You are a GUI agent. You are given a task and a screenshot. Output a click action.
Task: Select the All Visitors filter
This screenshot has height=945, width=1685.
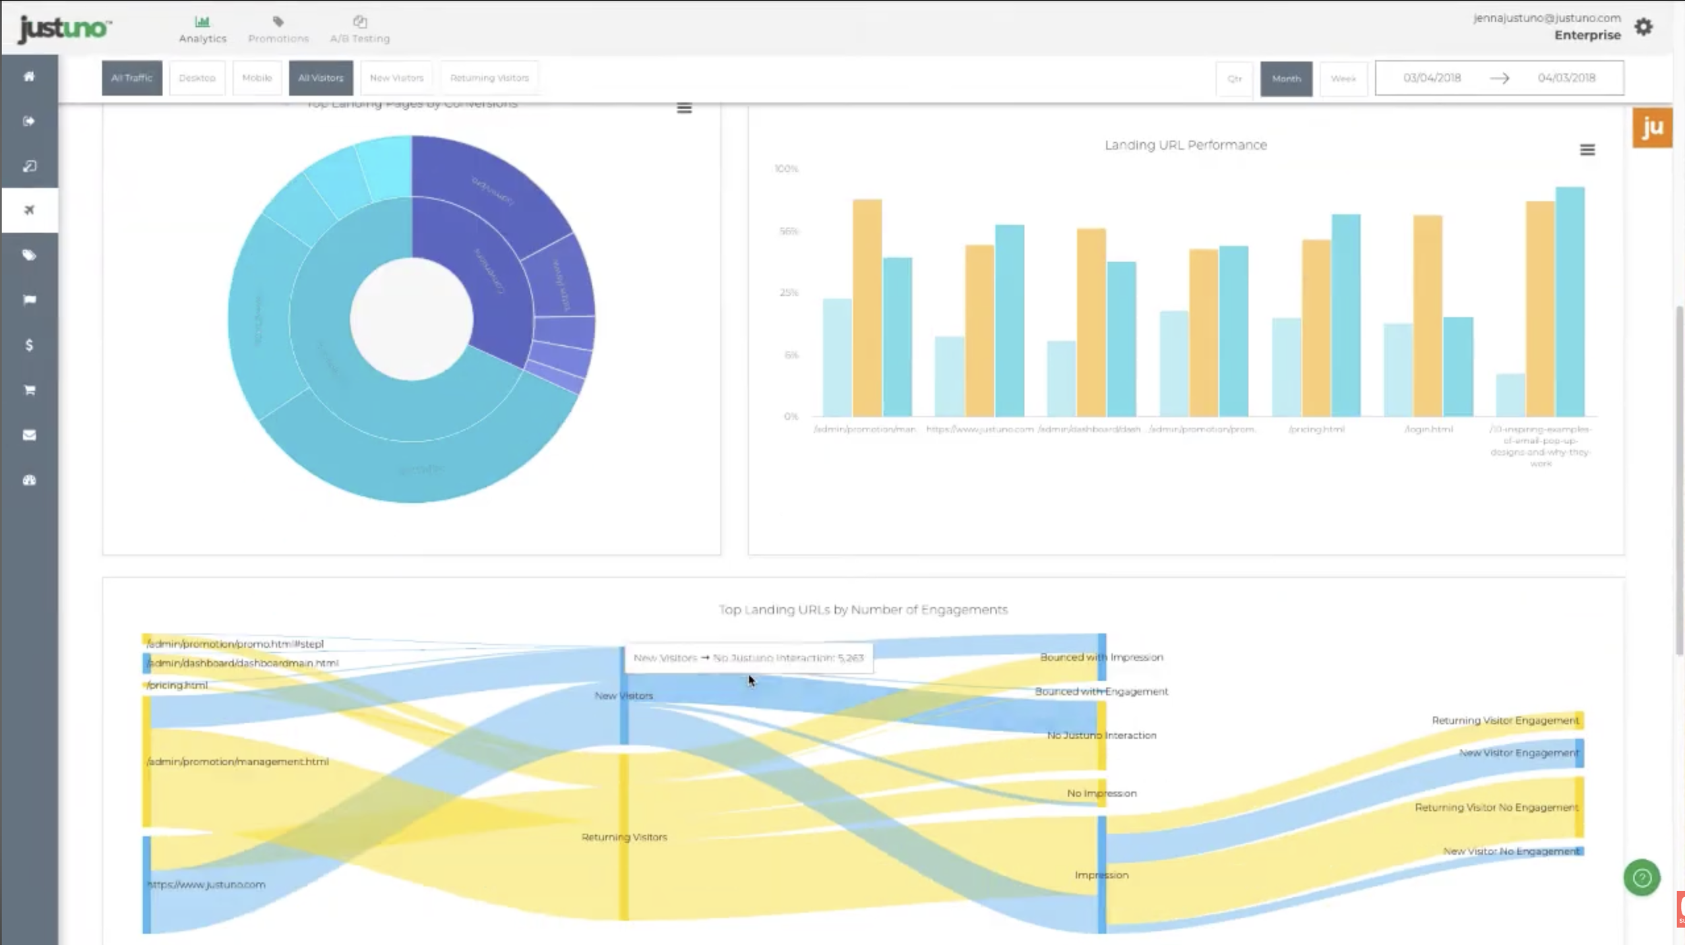[321, 78]
